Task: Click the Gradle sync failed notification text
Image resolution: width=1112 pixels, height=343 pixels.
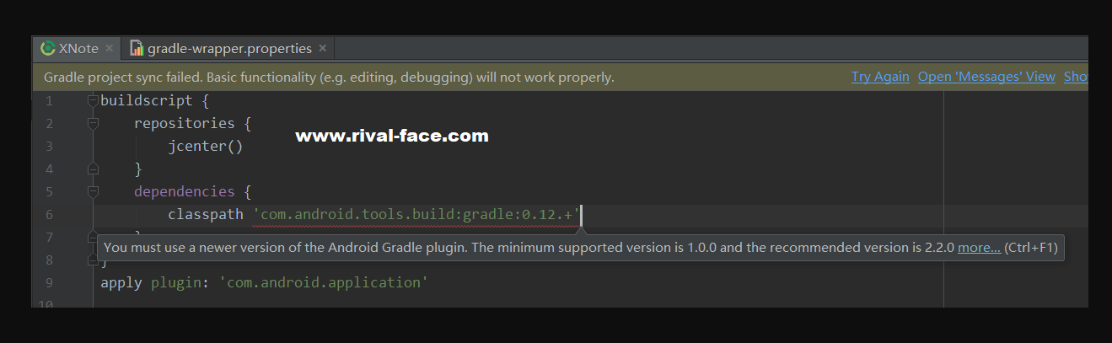Action: tap(329, 78)
